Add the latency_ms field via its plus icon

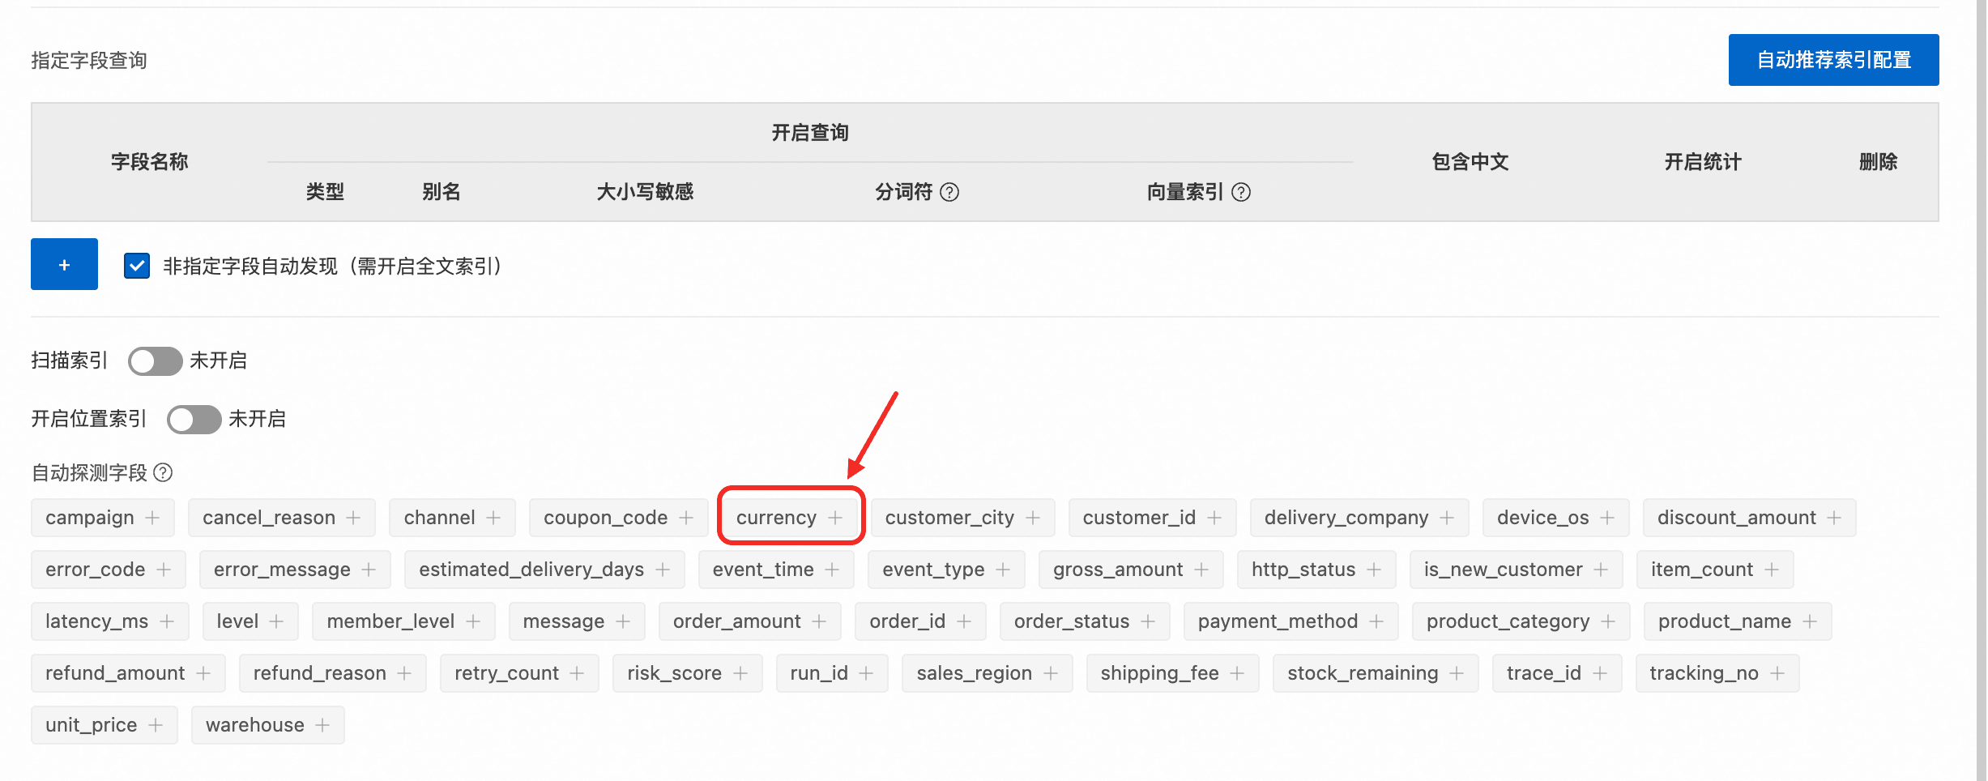167,621
